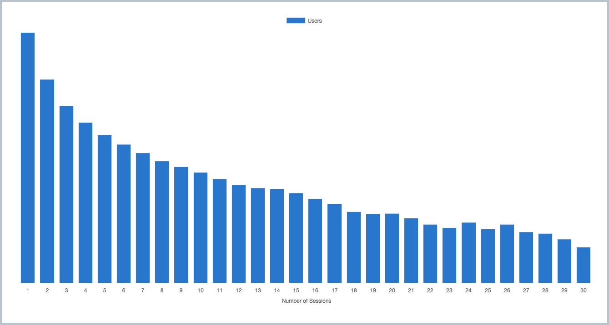609x325 pixels.
Task: Click the Number of Sessions axis title
Action: [x=307, y=301]
